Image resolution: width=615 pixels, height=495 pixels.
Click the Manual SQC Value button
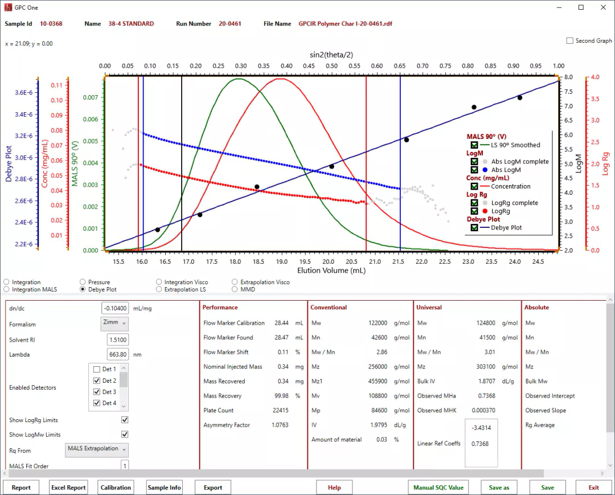pos(438,488)
